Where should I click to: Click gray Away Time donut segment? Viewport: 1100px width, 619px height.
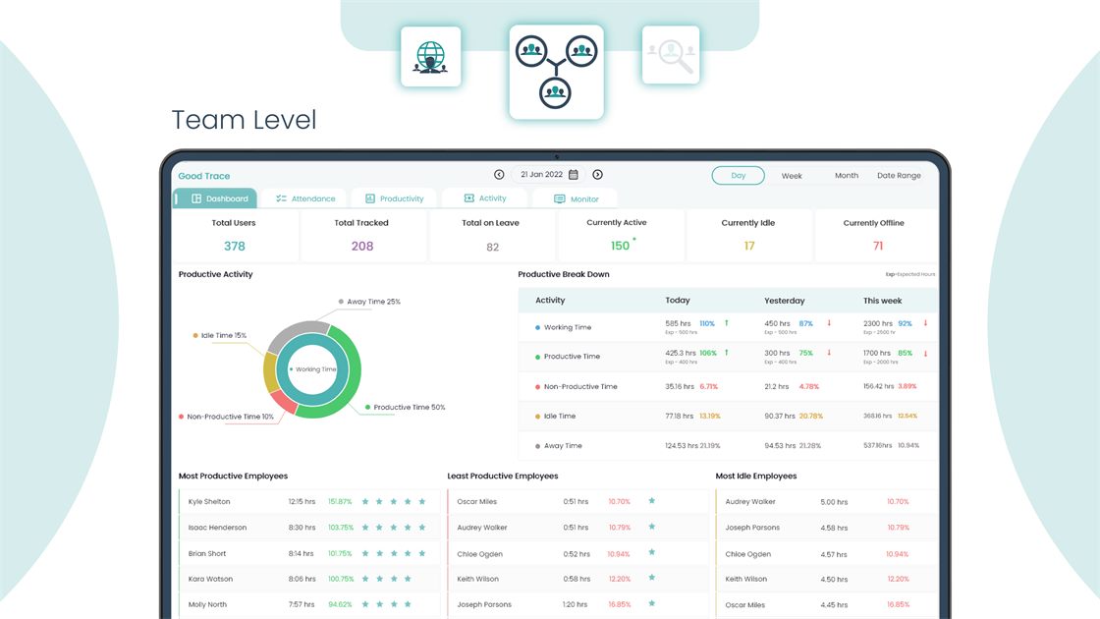coord(296,332)
